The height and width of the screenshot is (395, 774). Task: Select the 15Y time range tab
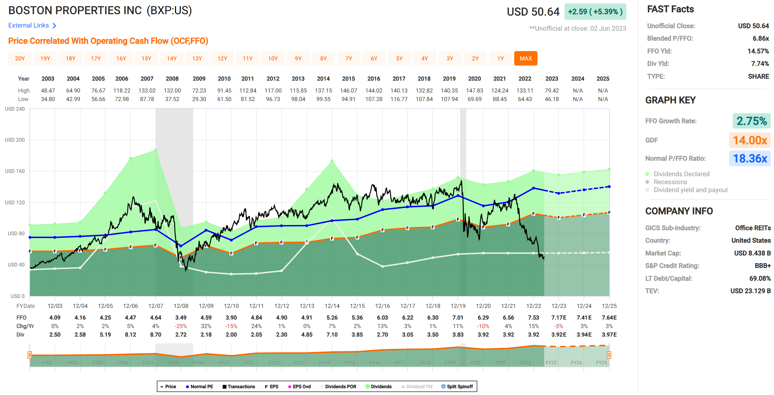click(146, 58)
